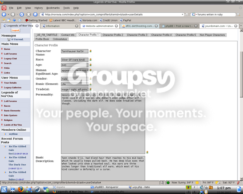
Task: Open the tab list dropdown arrow
Action: pos(241,26)
